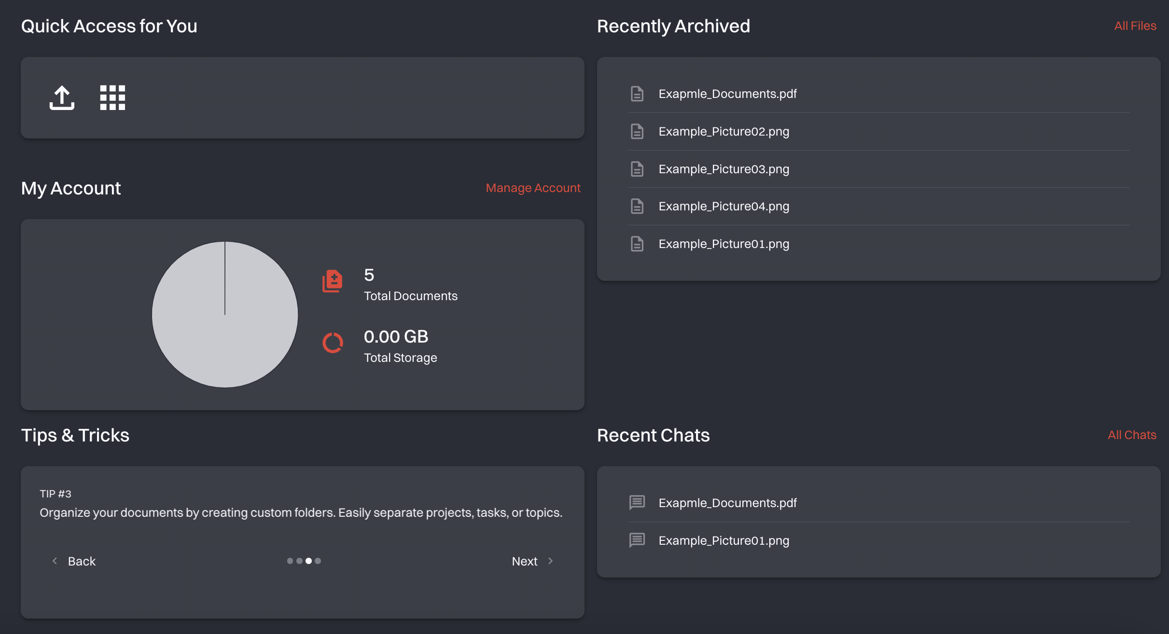Click the chat bubble icon for Example_Picture01.png
This screenshot has width=1169, height=634.
point(637,540)
